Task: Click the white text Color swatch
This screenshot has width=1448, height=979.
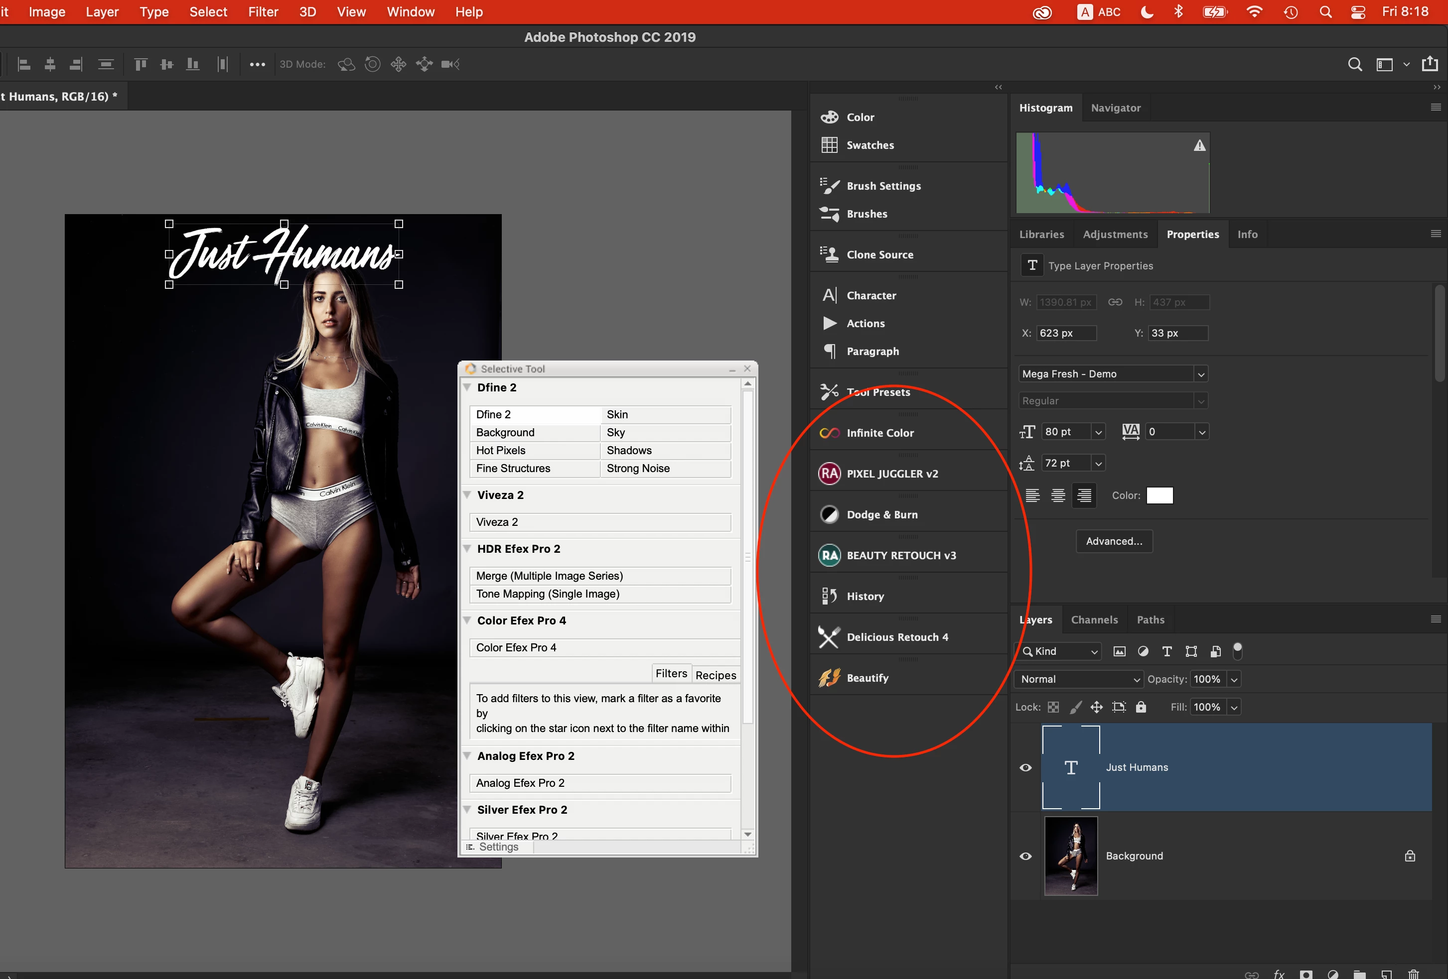Action: (x=1159, y=496)
